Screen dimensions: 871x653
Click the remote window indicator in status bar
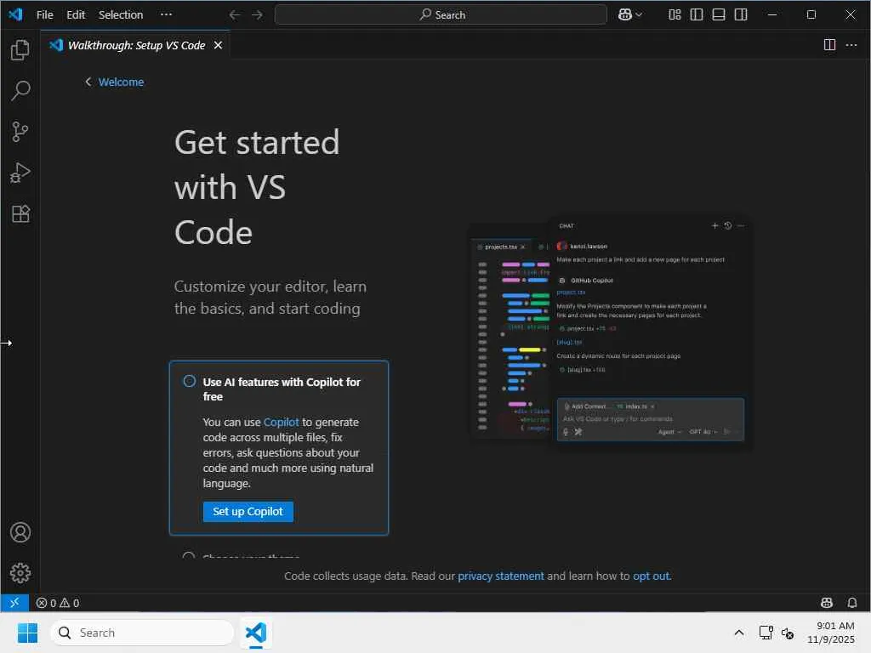[x=14, y=603]
